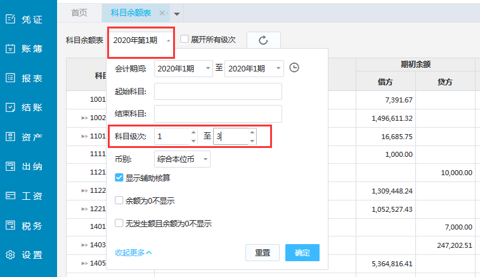Uncheck the 显示辅助核算 checkbox
480x277 pixels.
[x=119, y=178]
